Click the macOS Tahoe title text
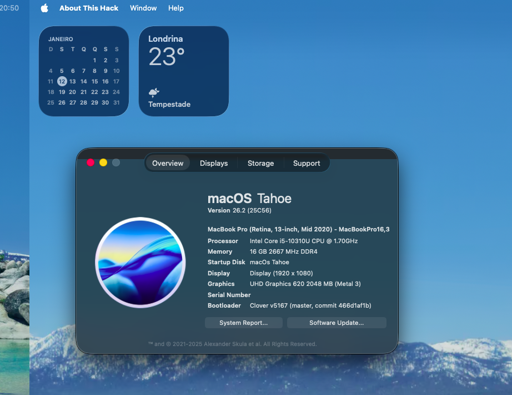Screen dimensions: 512x395 (249, 199)
